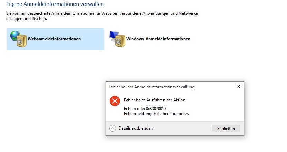Click the golden safe on the Webanmeldeinformationen icon
The width and height of the screenshot is (287, 152).
[21, 41]
